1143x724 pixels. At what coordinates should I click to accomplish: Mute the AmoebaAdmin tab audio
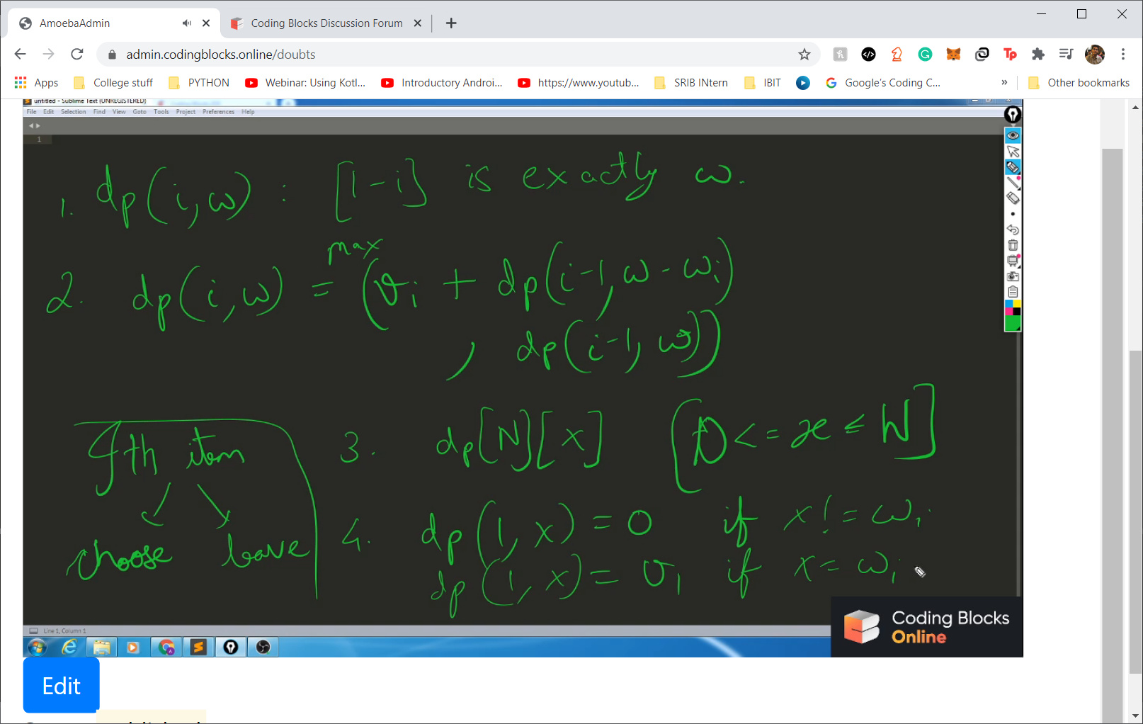pos(186,23)
